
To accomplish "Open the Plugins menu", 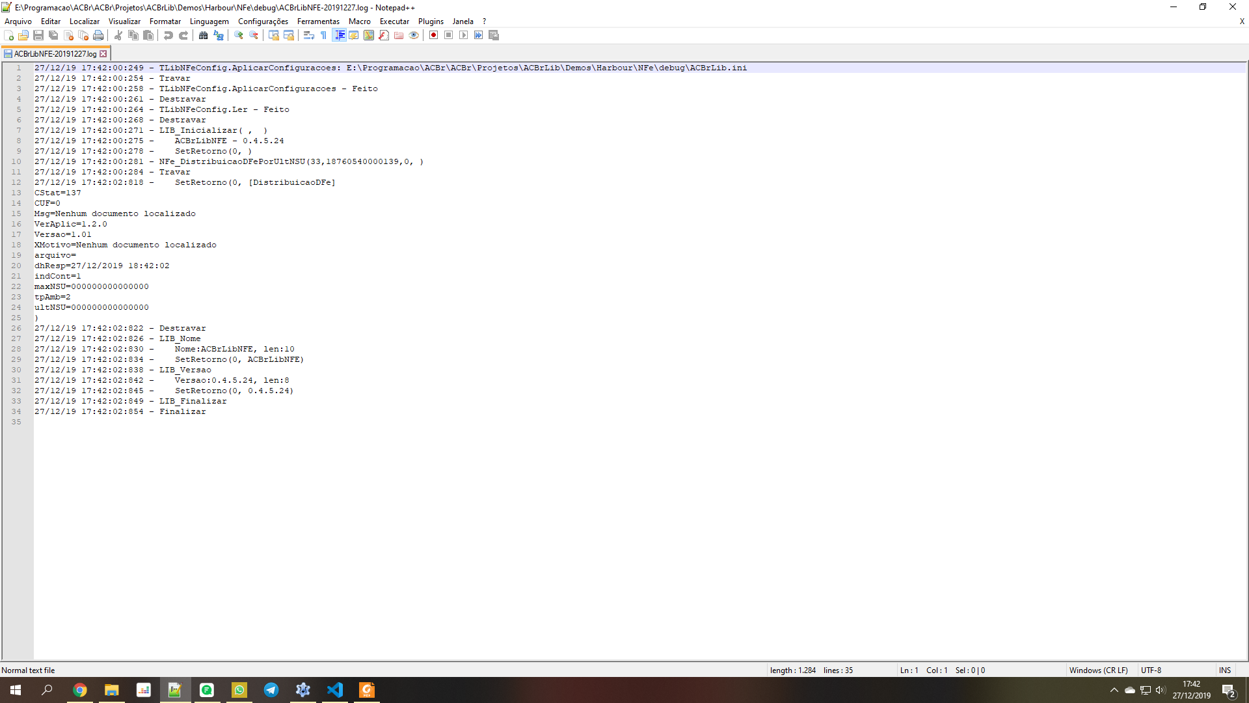I will [x=431, y=21].
